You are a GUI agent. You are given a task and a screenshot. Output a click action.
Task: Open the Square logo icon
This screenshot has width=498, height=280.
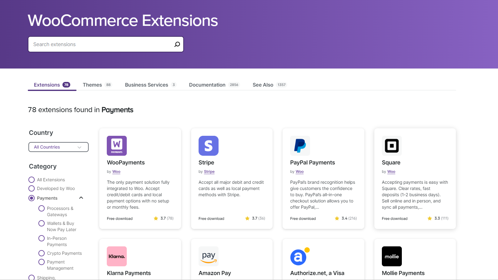tap(392, 146)
